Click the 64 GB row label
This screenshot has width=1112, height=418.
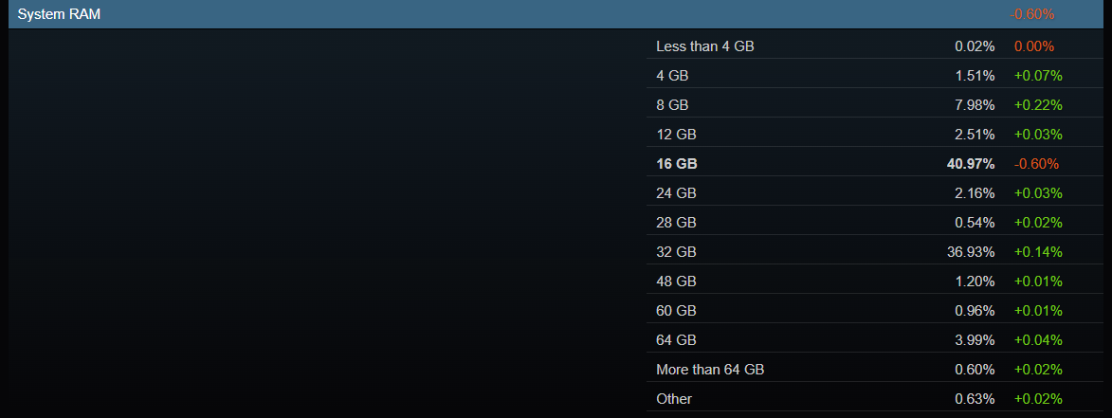(677, 340)
